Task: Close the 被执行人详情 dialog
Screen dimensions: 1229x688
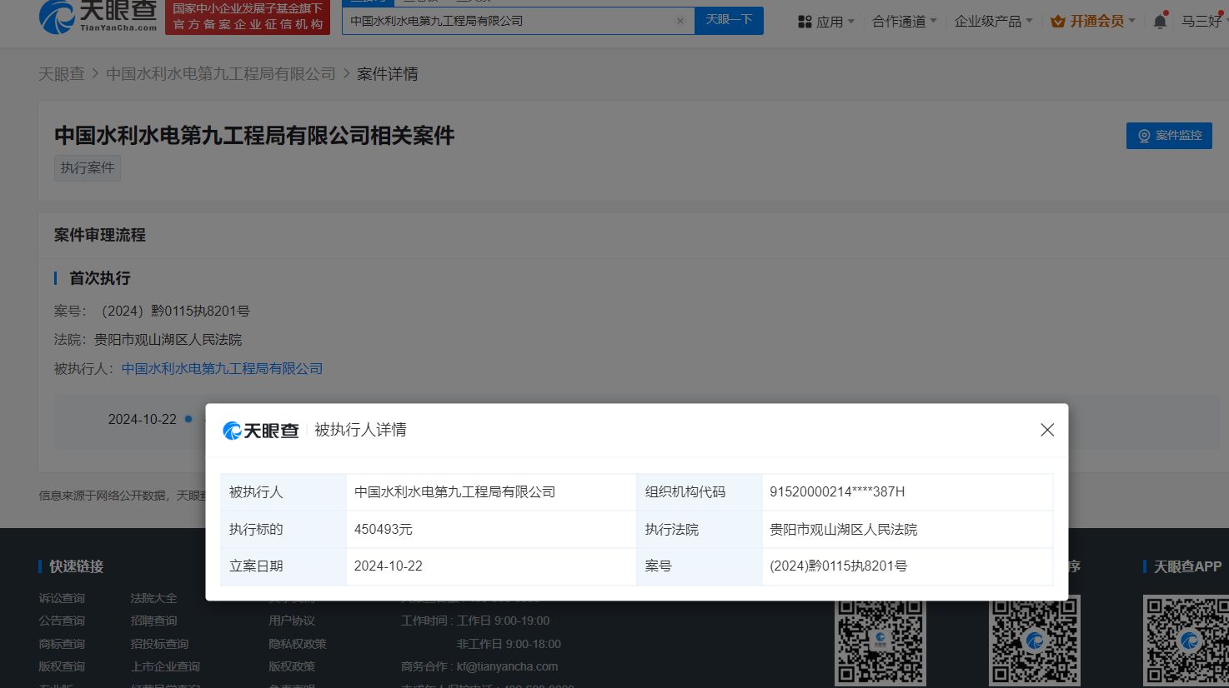Action: click(1047, 430)
